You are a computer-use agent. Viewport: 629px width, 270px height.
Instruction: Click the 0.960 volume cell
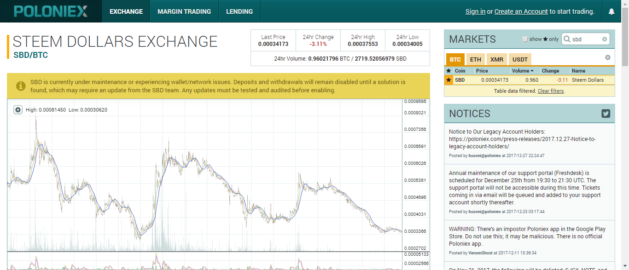(531, 80)
